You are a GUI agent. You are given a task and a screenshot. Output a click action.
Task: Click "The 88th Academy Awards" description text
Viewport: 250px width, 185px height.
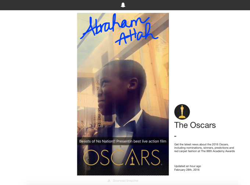[218, 151]
